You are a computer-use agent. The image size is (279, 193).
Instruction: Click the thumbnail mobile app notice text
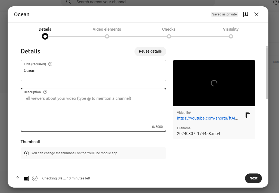coord(74,153)
